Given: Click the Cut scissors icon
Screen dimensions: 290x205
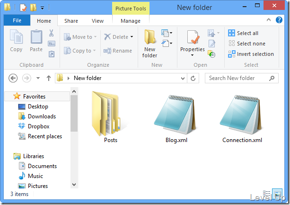Looking at the screenshot, I should [52, 33].
